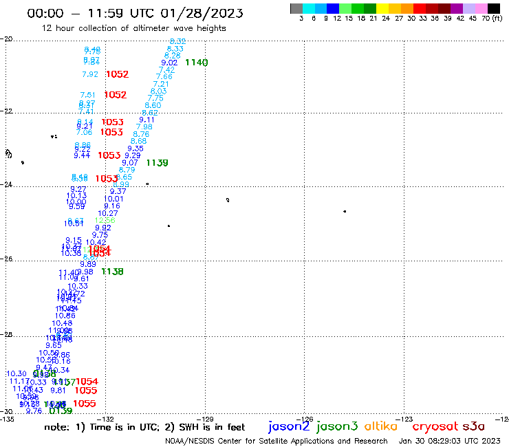Click the -123 longitude axis label
The height and width of the screenshot is (447, 509).
pyautogui.click(x=404, y=419)
